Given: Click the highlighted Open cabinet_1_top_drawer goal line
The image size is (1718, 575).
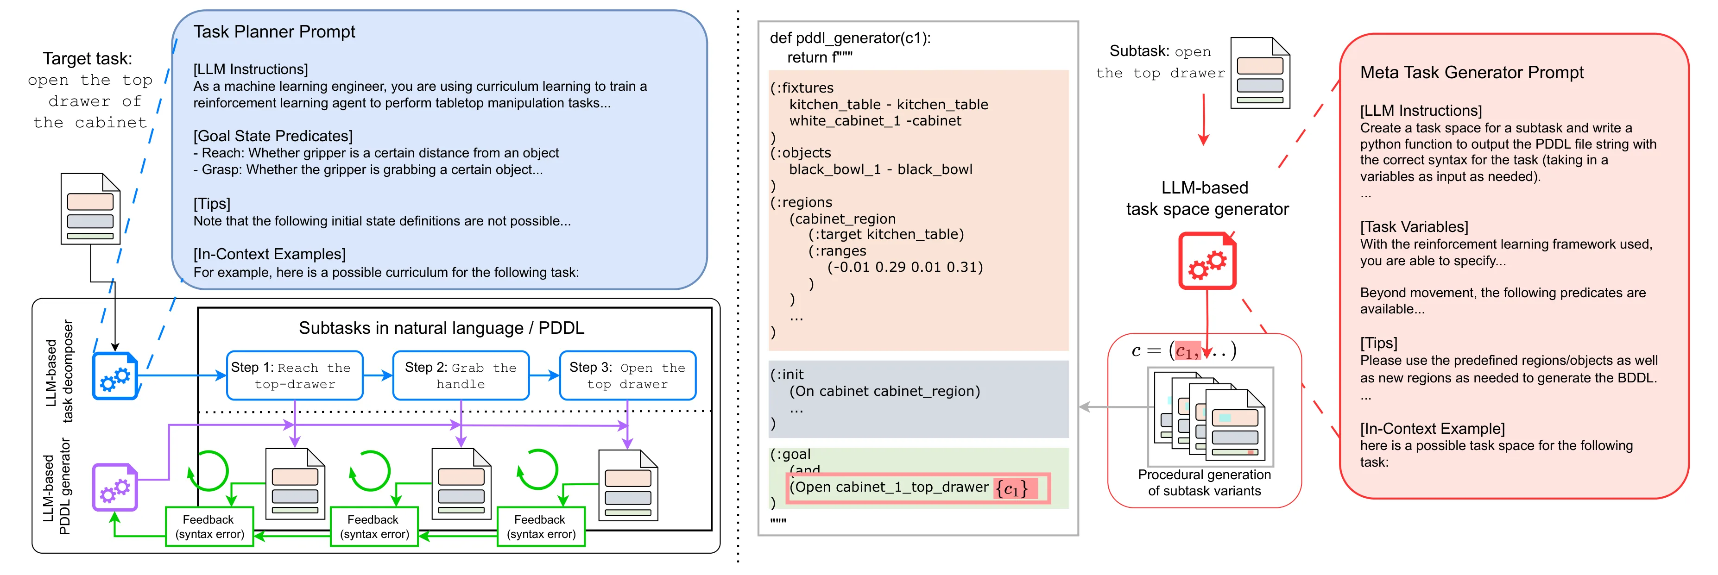Looking at the screenshot, I should click(918, 487).
